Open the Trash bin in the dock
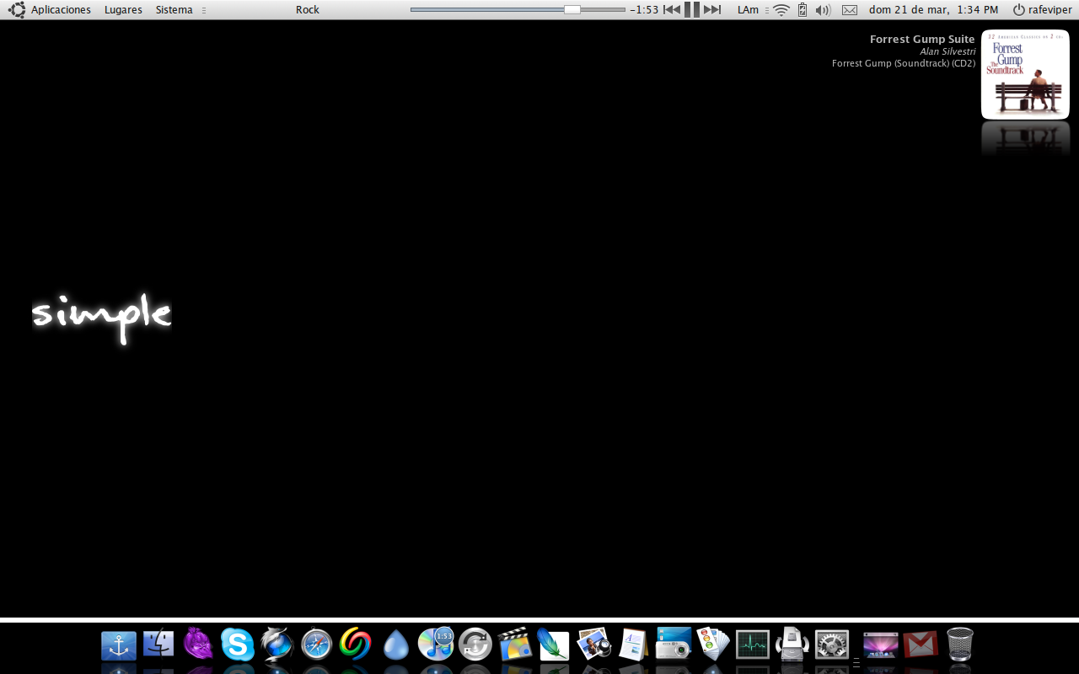The width and height of the screenshot is (1079, 674). point(960,645)
